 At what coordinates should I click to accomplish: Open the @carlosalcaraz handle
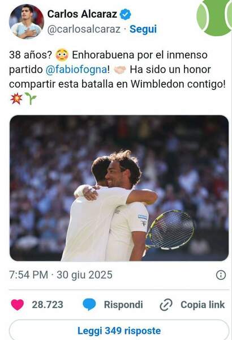tap(84, 29)
